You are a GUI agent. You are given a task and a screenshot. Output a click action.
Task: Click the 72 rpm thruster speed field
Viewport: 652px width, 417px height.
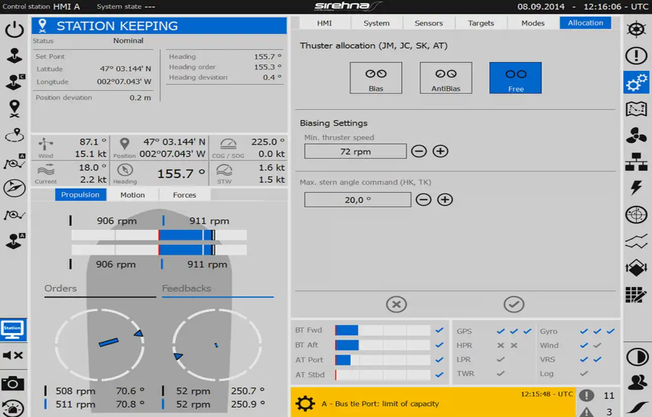[x=355, y=151]
